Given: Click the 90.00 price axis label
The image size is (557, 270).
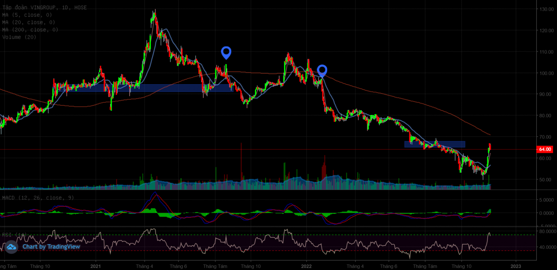Looking at the screenshot, I should coord(545,94).
